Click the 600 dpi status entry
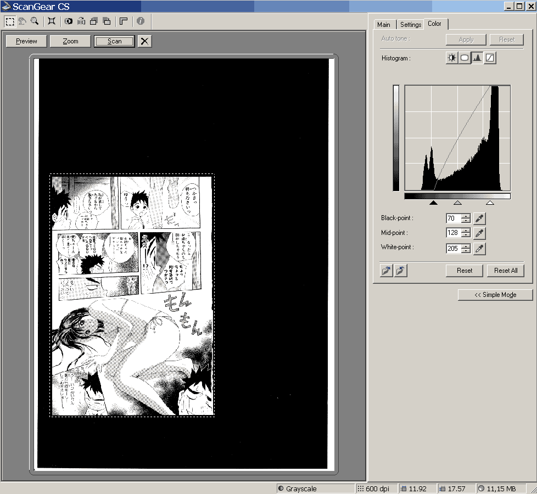This screenshot has width=537, height=494. [x=377, y=489]
